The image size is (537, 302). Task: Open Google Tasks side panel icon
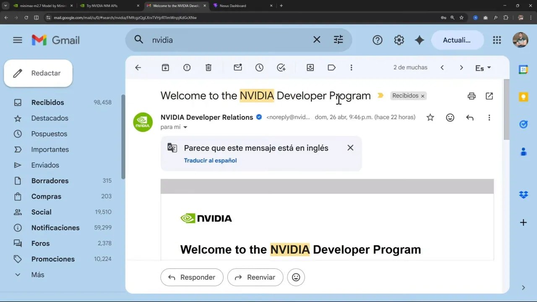tap(523, 124)
